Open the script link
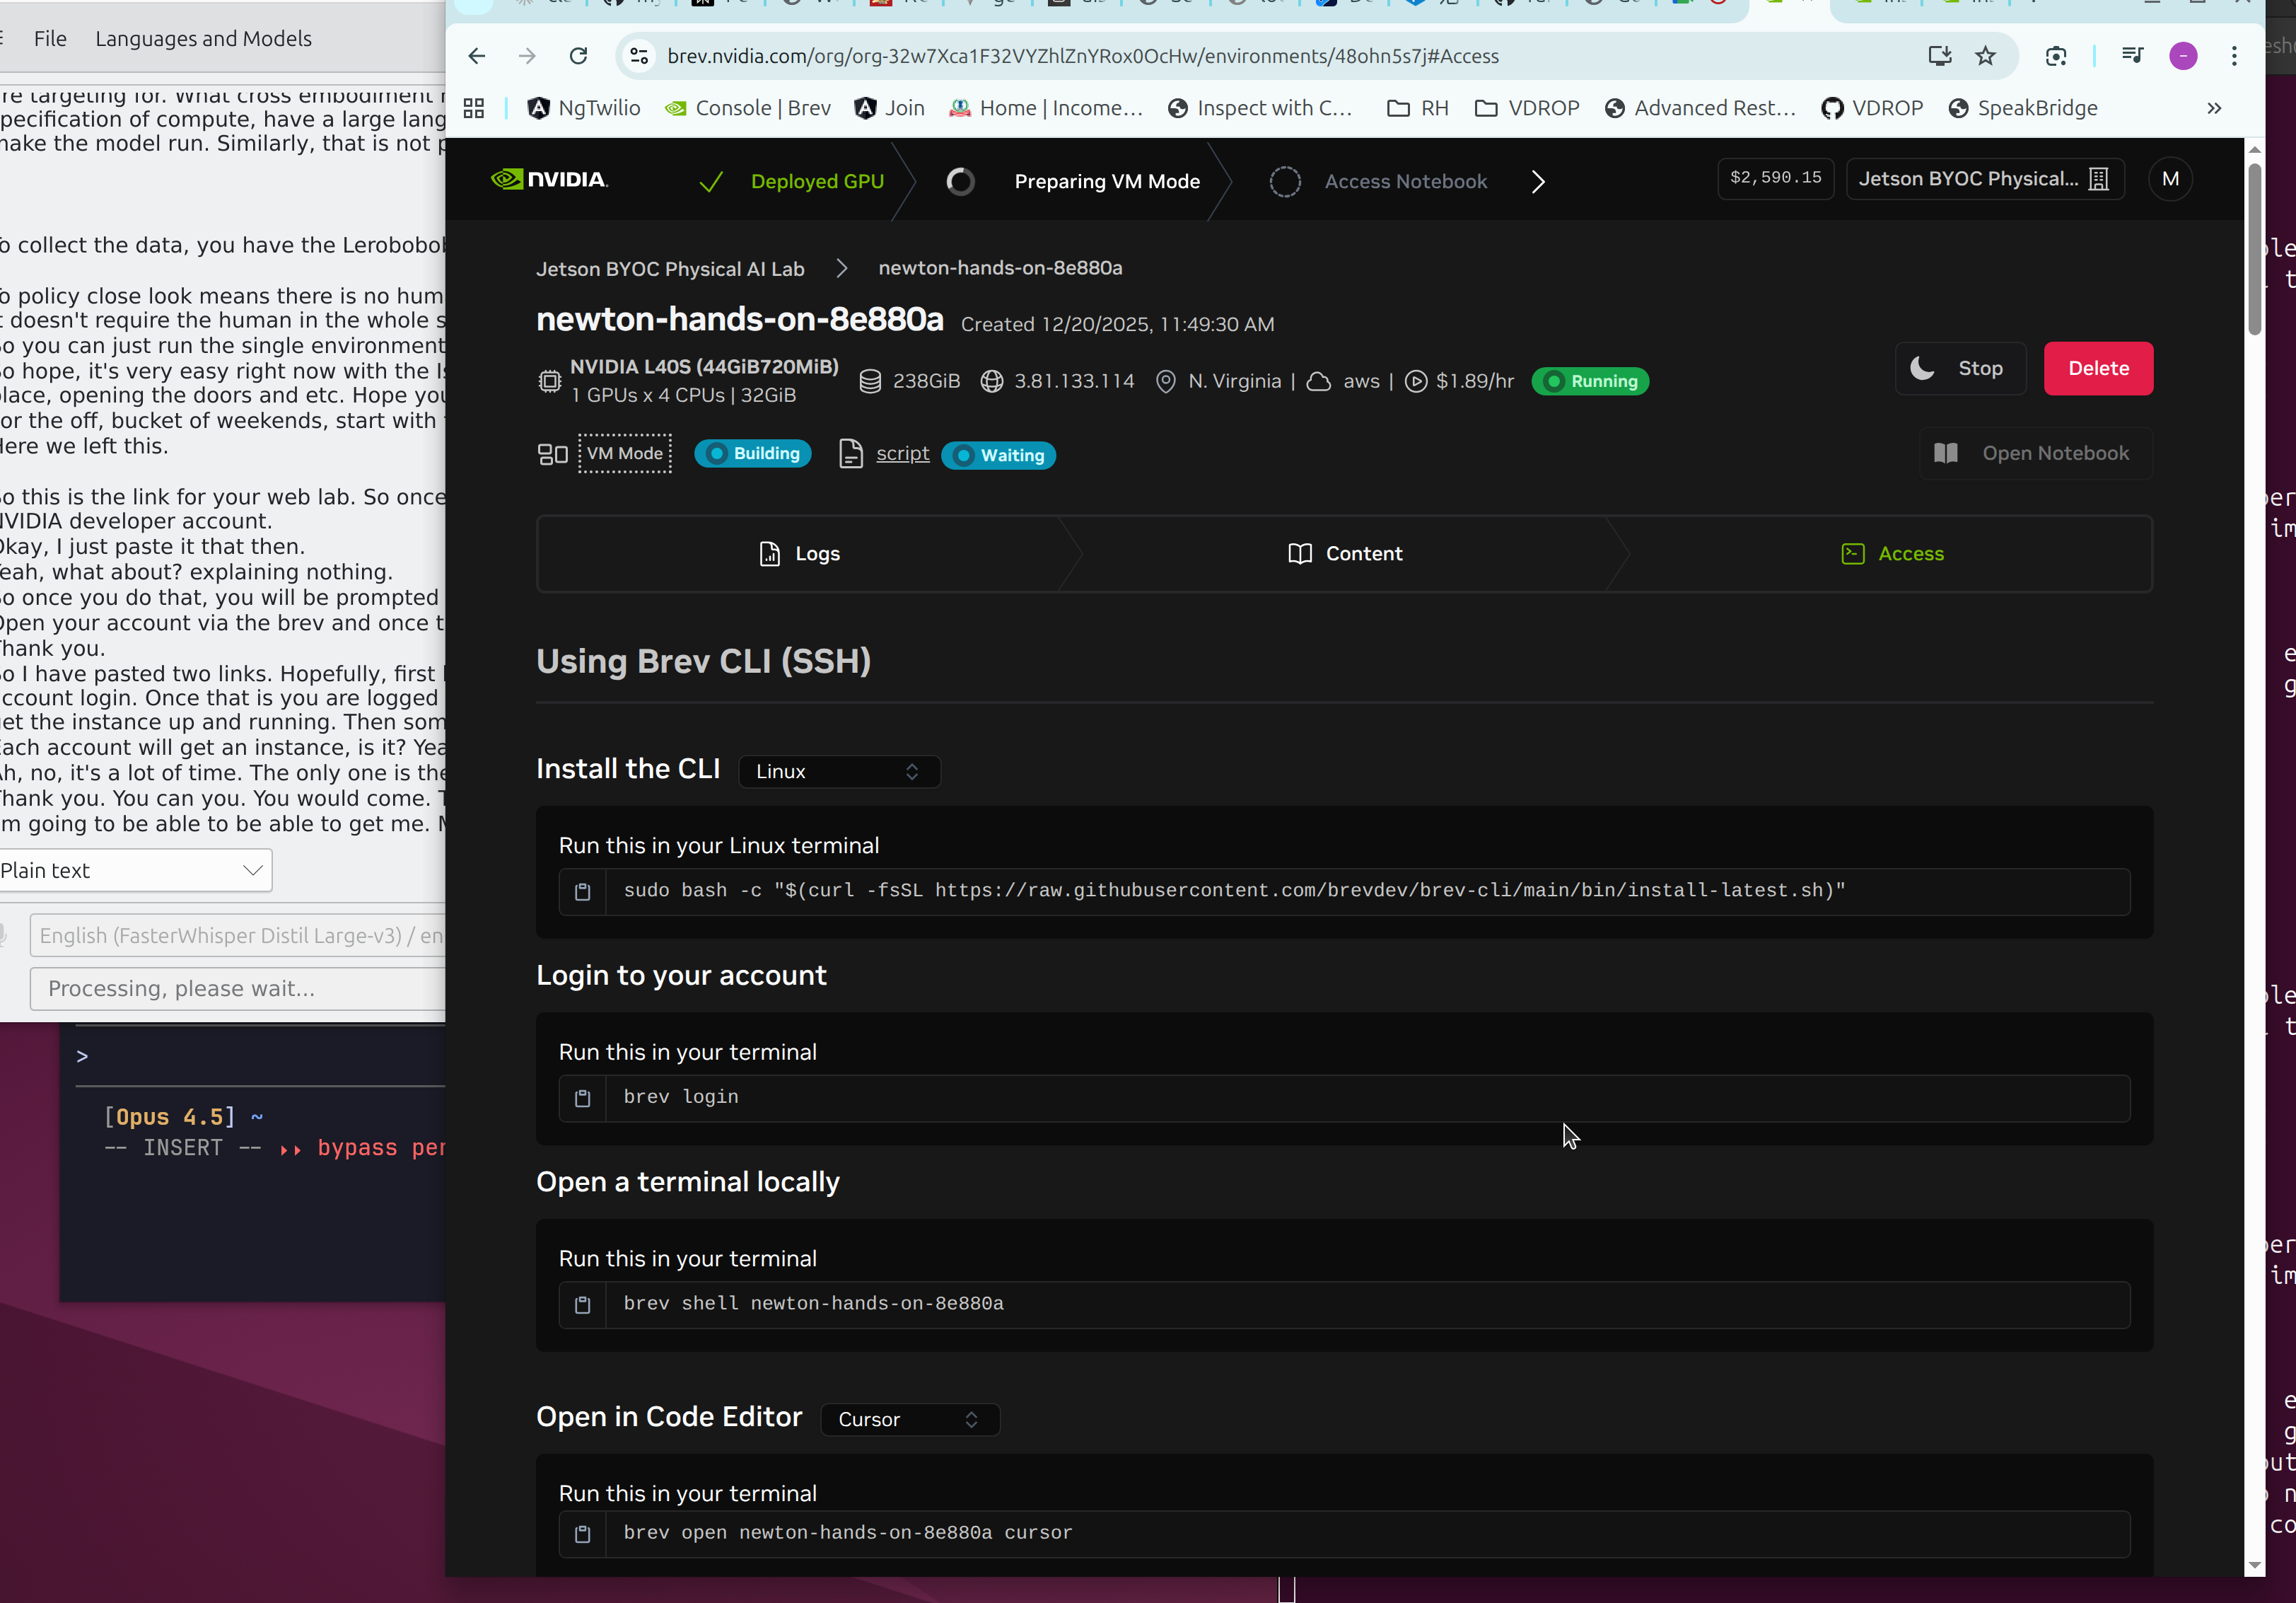 (x=902, y=453)
